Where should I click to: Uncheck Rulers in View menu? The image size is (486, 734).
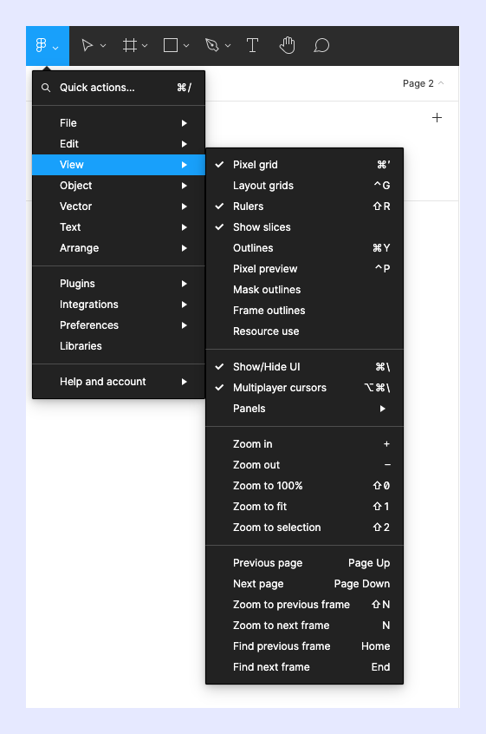coord(304,206)
